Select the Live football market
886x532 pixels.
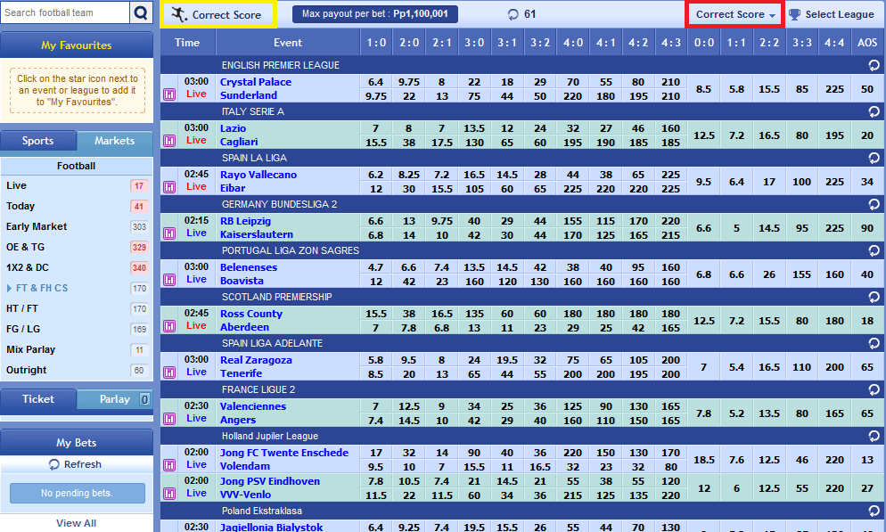77,186
